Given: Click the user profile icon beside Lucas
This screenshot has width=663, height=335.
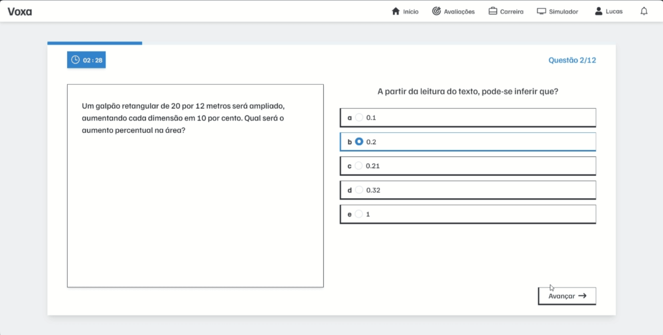Looking at the screenshot, I should 599,11.
